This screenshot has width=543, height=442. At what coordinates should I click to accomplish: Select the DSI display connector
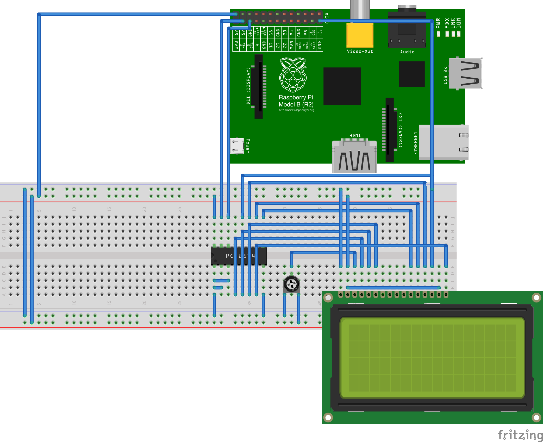(x=259, y=86)
